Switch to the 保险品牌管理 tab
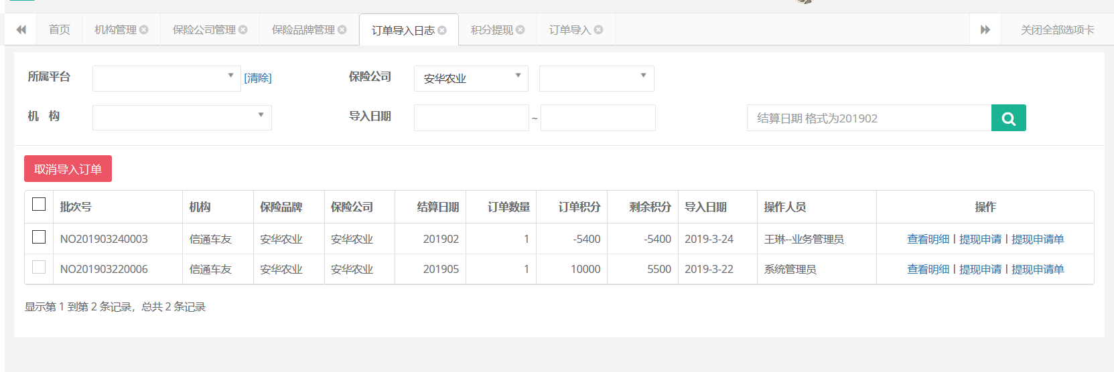 pos(303,29)
